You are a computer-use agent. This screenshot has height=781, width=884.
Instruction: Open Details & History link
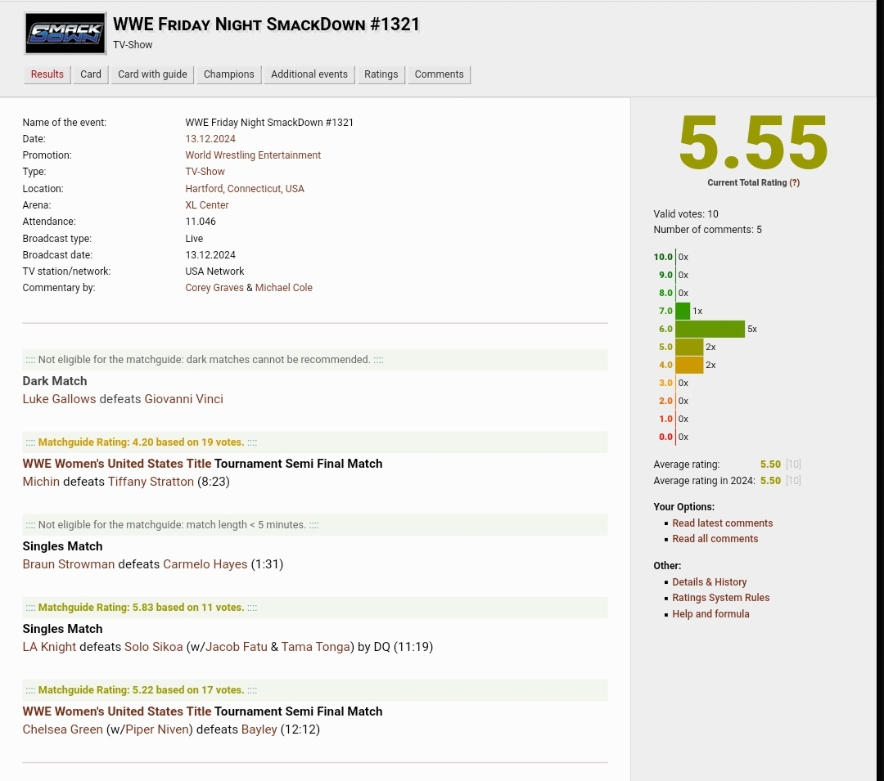(x=709, y=582)
